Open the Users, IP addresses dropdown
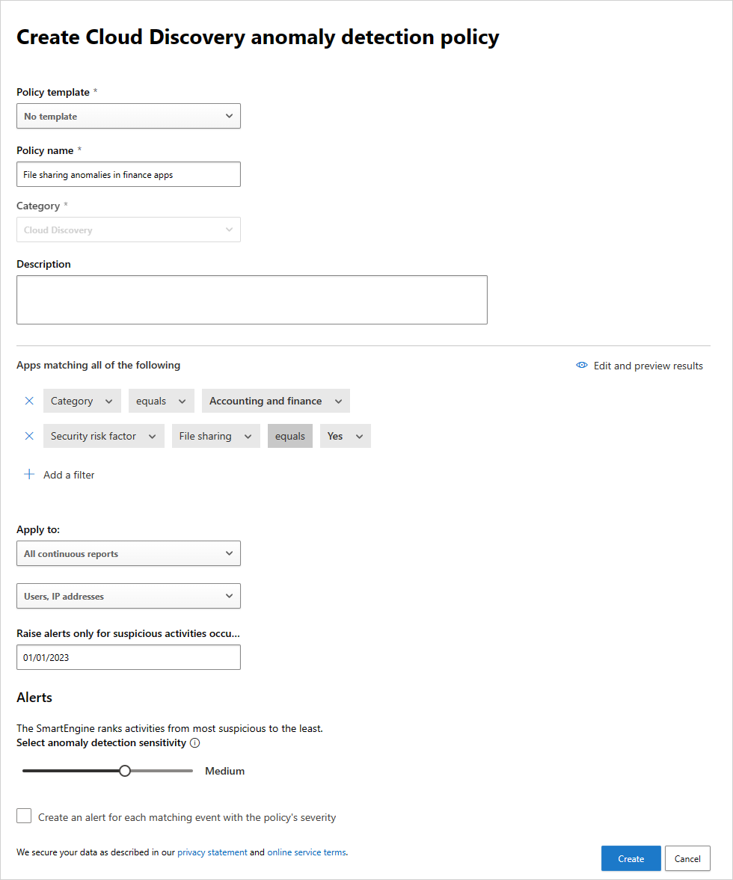The height and width of the screenshot is (880, 733). [x=129, y=597]
